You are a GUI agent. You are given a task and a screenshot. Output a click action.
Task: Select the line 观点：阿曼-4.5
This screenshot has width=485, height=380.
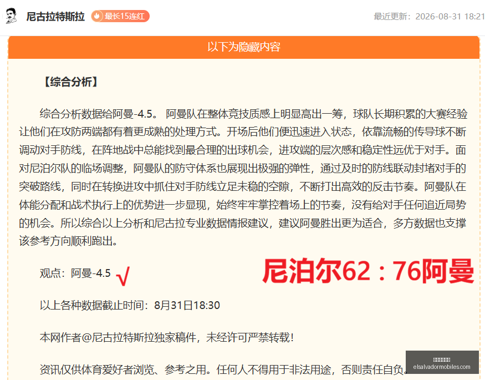tap(75, 273)
